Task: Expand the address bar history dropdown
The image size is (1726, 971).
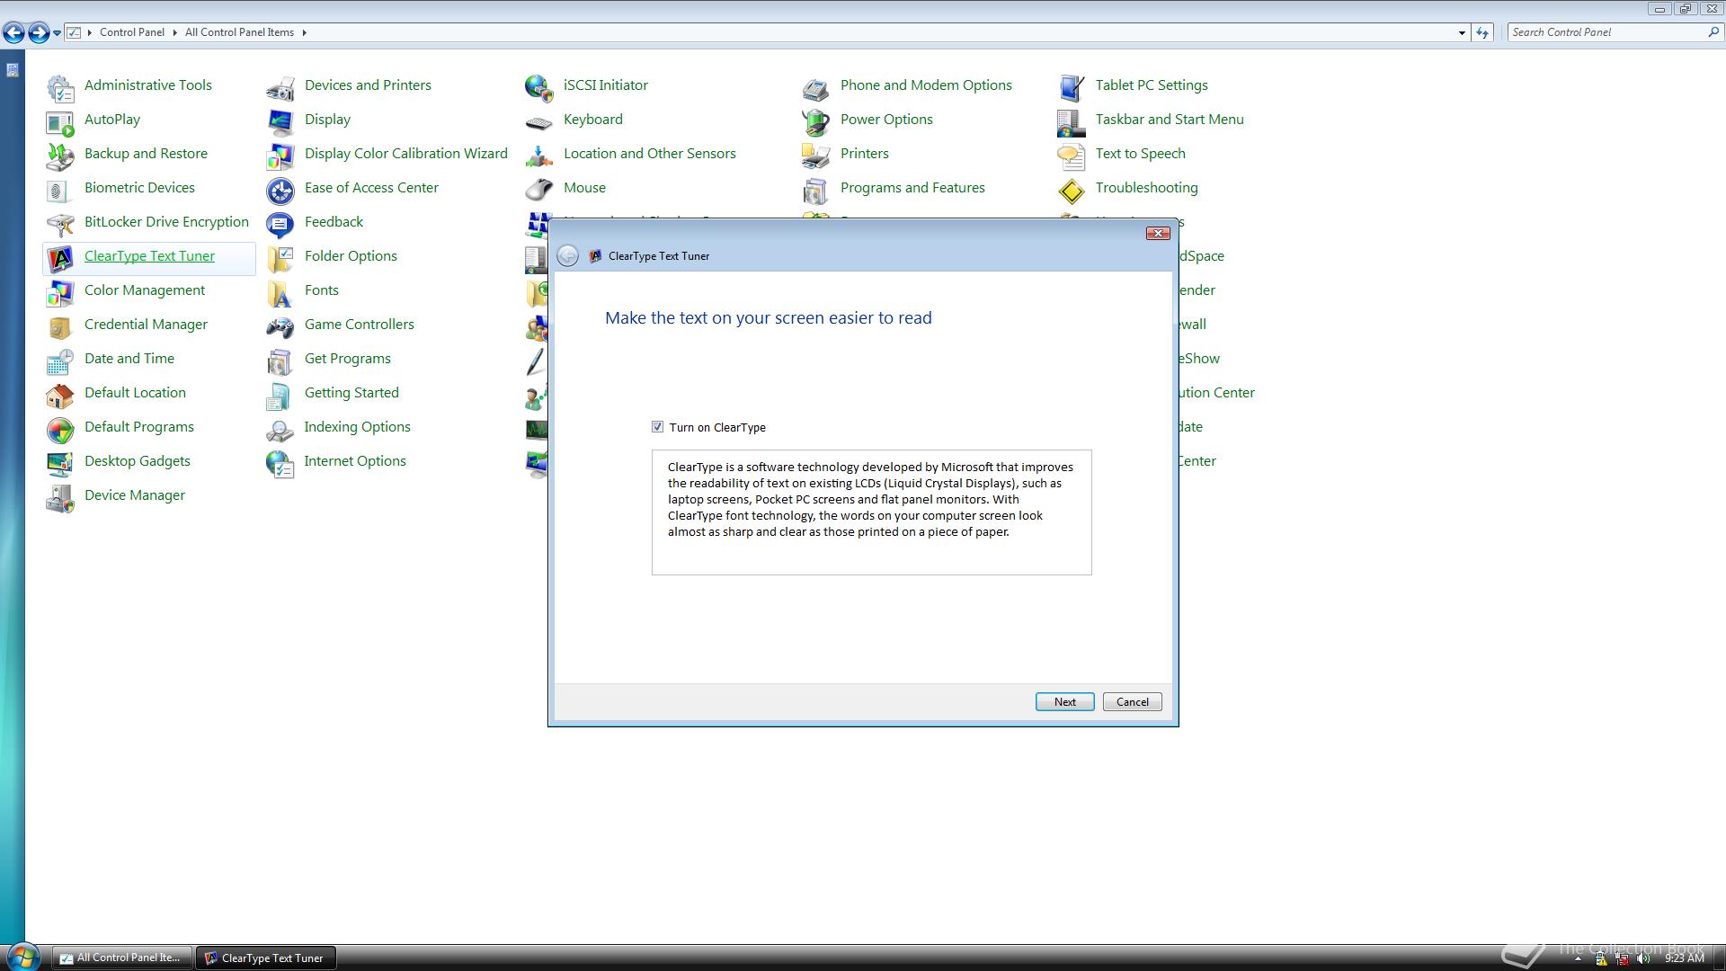Action: pos(1461,32)
